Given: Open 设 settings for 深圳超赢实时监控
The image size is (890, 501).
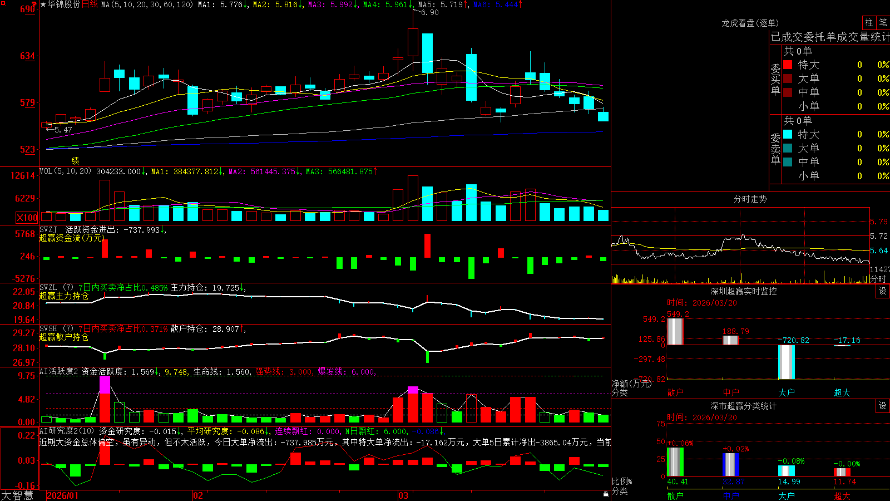Looking at the screenshot, I should [883, 291].
